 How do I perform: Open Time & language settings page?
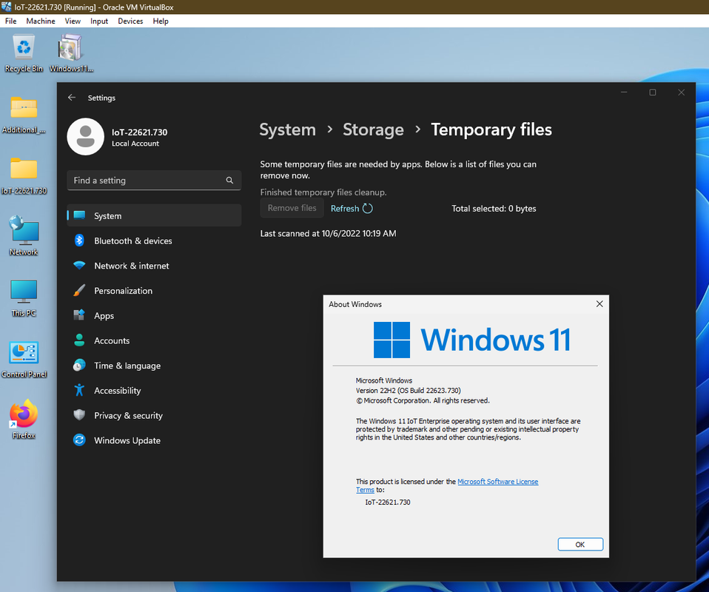point(154,365)
